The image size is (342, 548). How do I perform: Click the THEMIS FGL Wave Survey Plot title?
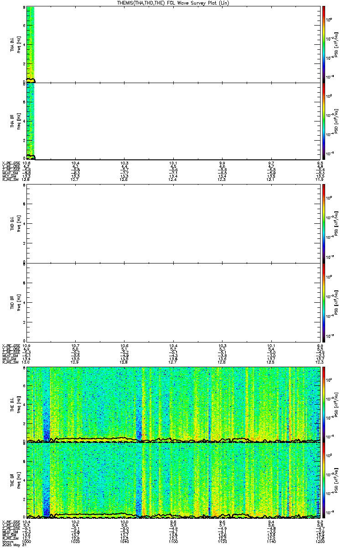pyautogui.click(x=173, y=3)
